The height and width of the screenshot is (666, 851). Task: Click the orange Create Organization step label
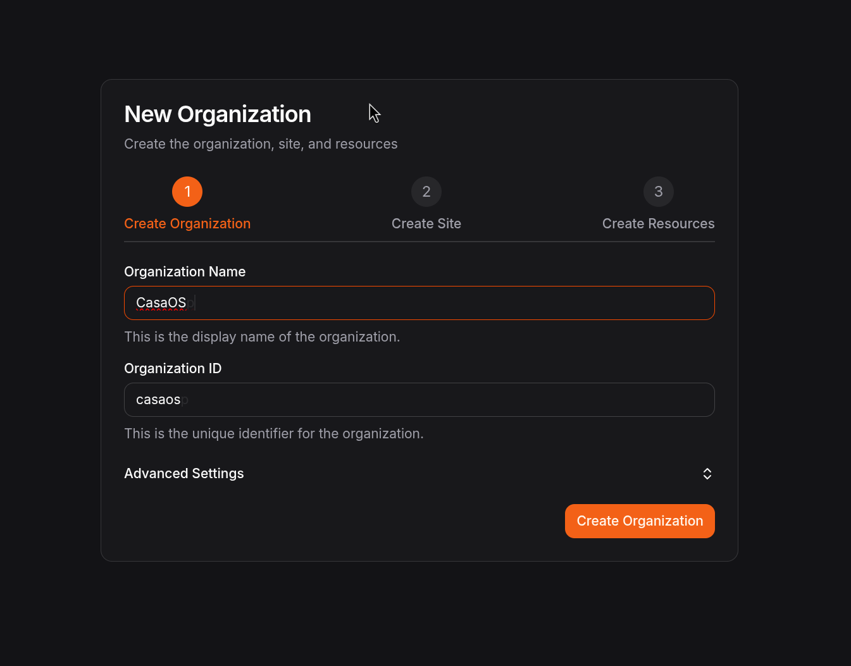(x=187, y=224)
